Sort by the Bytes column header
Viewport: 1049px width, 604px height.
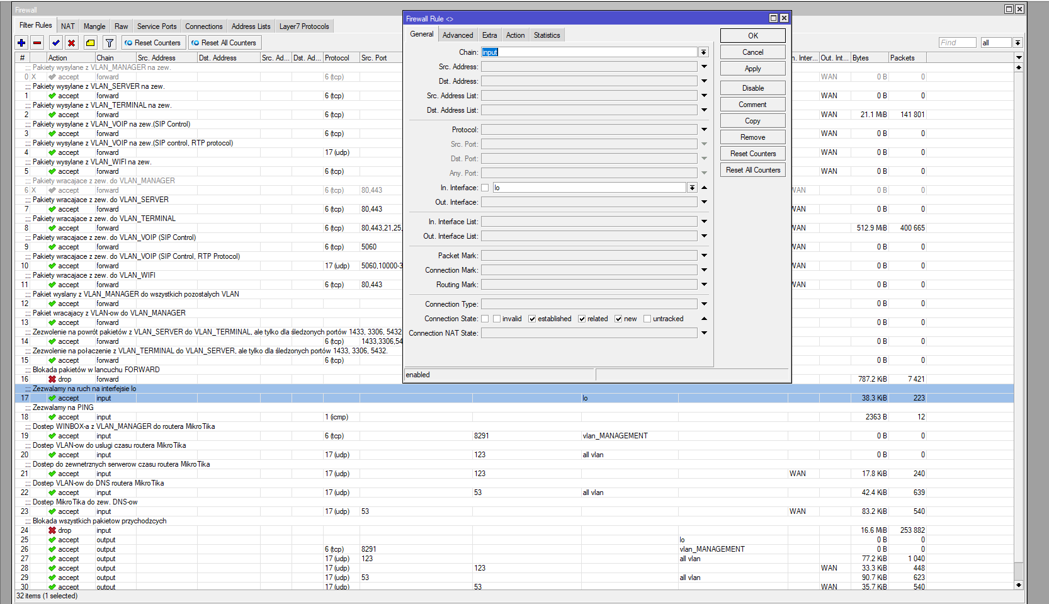869,58
